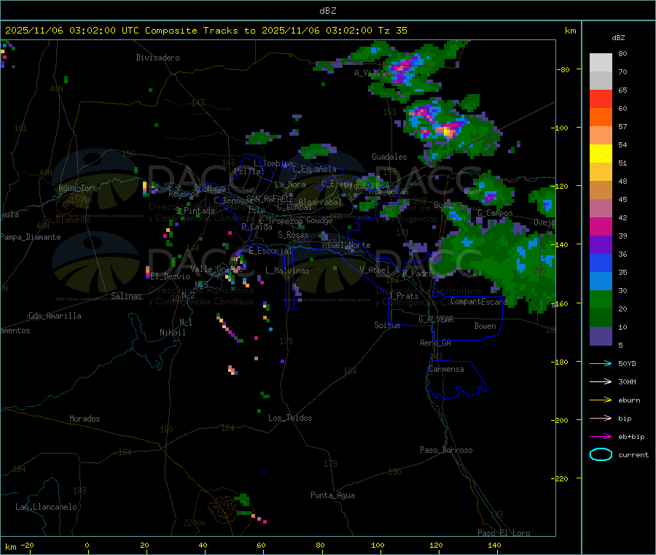Click the dBZ title at top

click(x=327, y=11)
